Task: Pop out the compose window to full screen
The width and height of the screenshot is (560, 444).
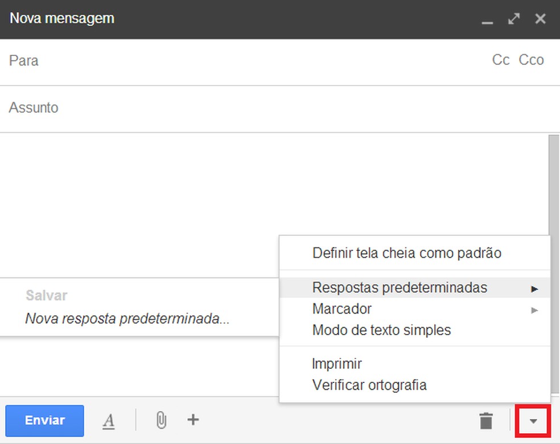Action: pos(513,18)
